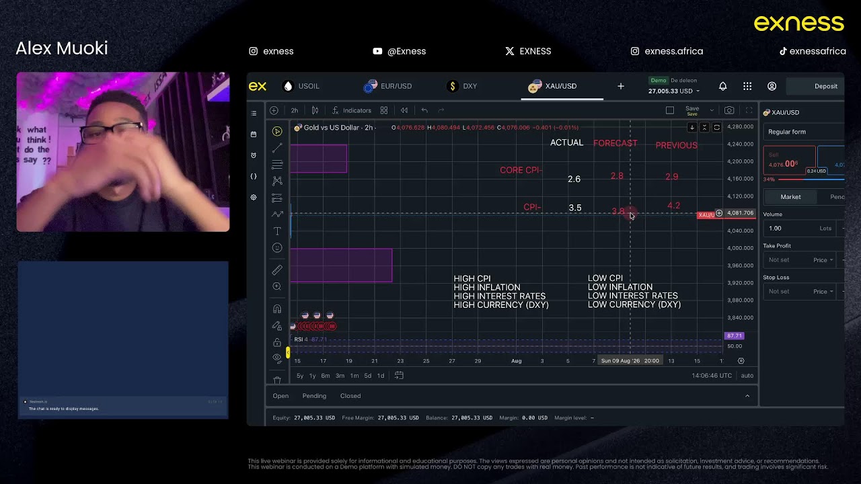This screenshot has width=861, height=484.
Task: Select the ruler measure tool
Action: (277, 270)
